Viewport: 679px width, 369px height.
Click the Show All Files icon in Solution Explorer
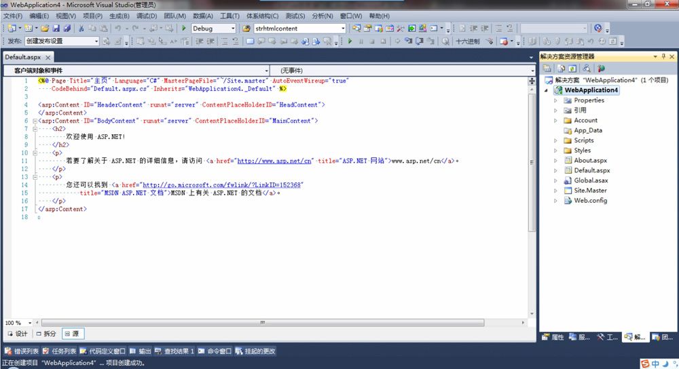[562, 69]
